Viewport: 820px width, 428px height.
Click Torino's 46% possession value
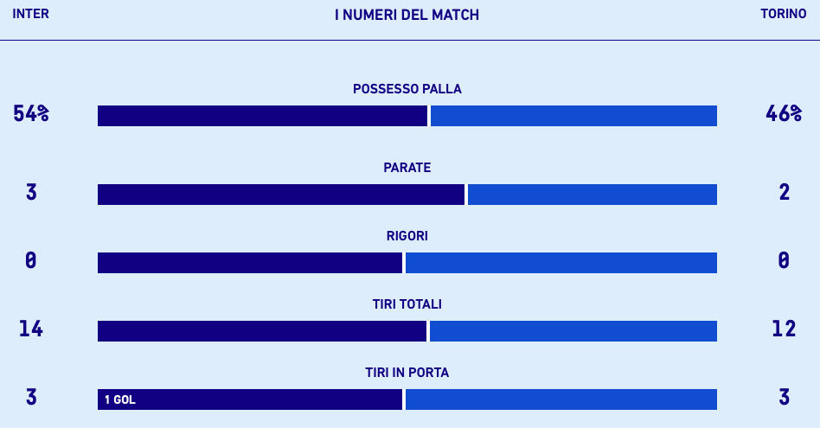784,113
